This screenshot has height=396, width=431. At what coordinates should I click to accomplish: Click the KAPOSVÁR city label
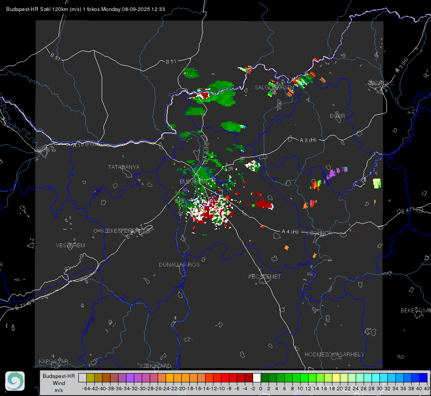pos(53,361)
